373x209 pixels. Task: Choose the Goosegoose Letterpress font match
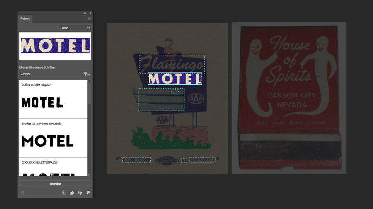53,167
